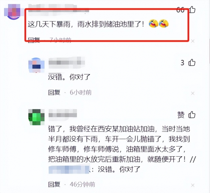Click the blurred username of top commenter
Viewport: 210px width, 193px height.
59,8
